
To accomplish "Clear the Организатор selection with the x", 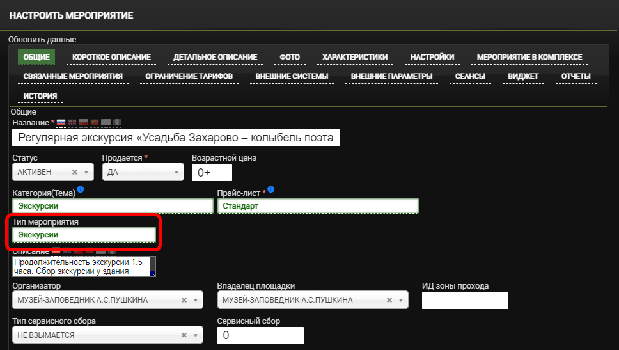I will click(x=184, y=300).
